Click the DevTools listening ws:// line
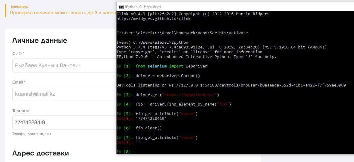The image size is (354, 162). click(x=231, y=85)
